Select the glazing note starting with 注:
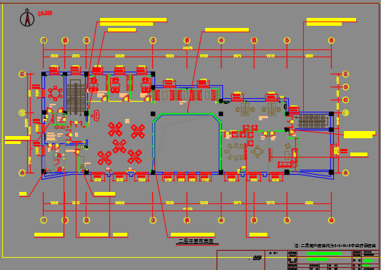381x270 pixels. (335, 246)
